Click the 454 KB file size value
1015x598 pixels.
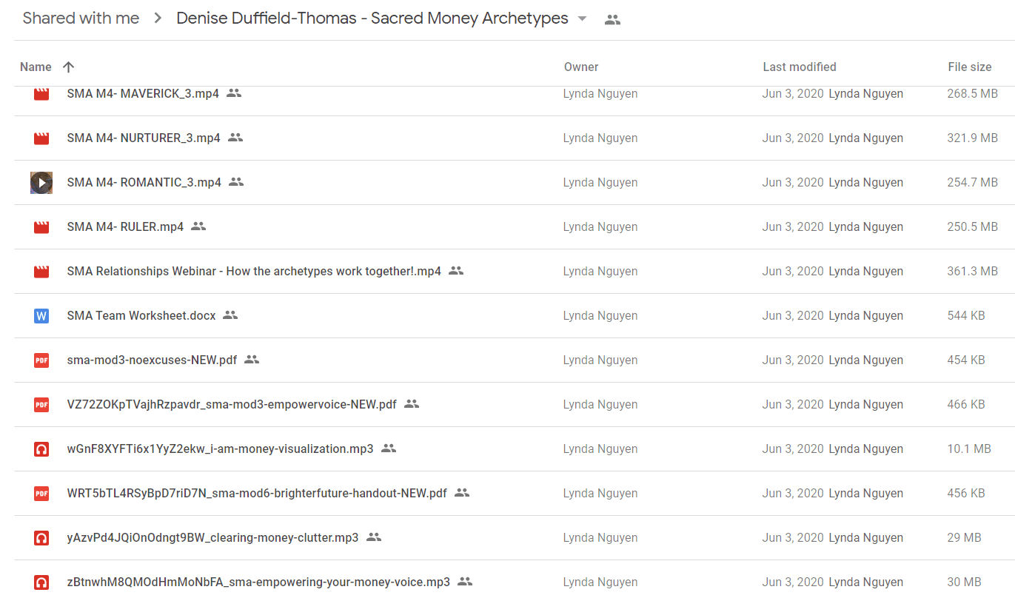[x=966, y=360]
